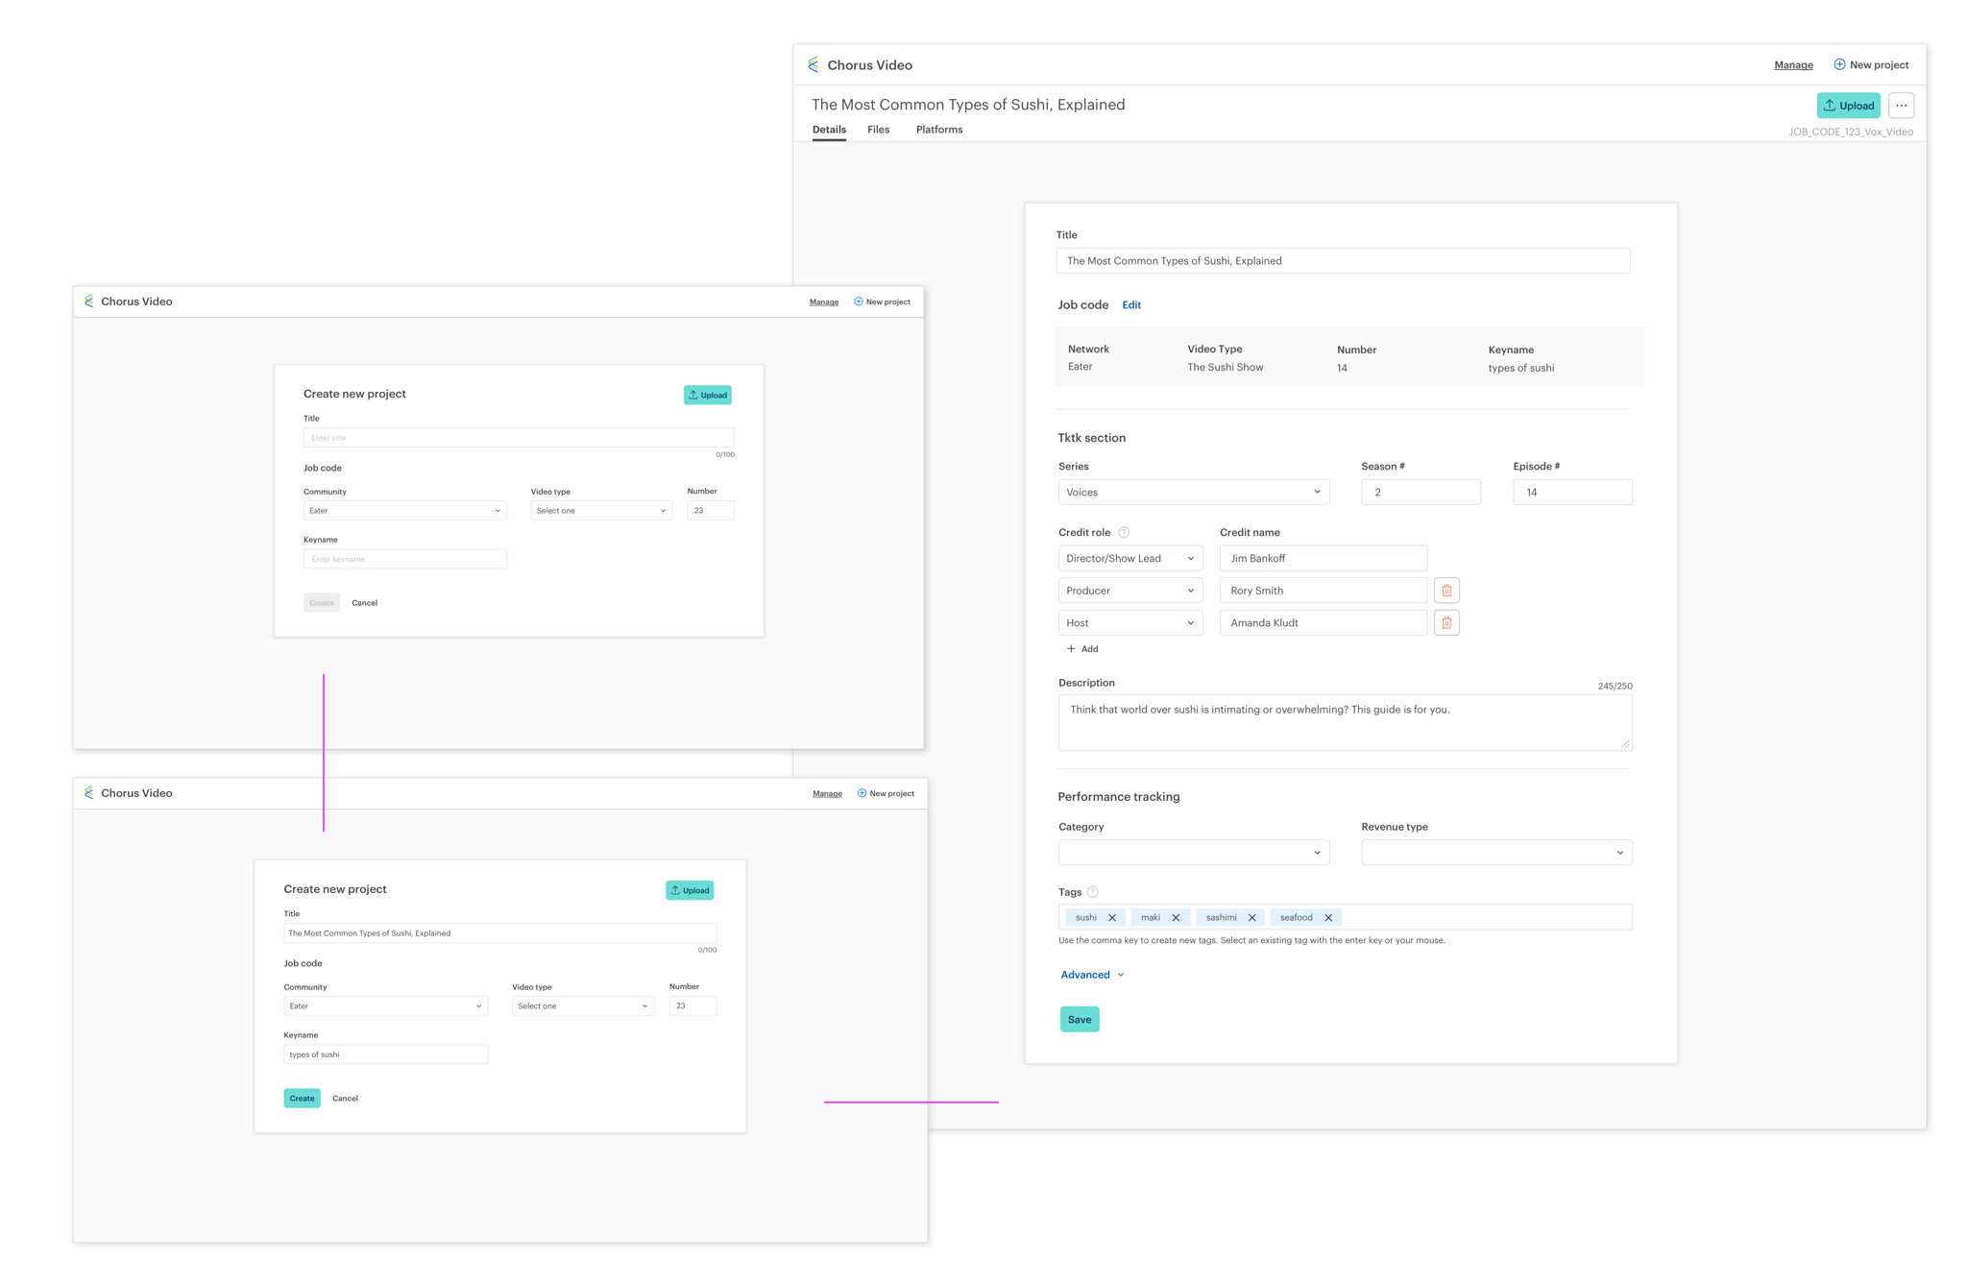The image size is (1967, 1281).
Task: Click Manage in the empty create-project window
Action: [x=823, y=302]
